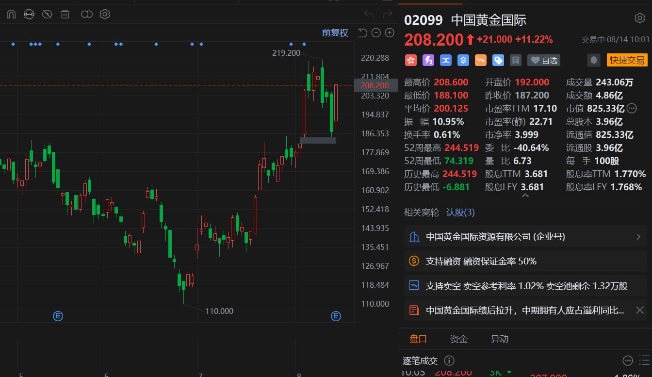This screenshot has width=652, height=377.
Task: Undo the last chart action
Action: pyautogui.click(x=369, y=14)
